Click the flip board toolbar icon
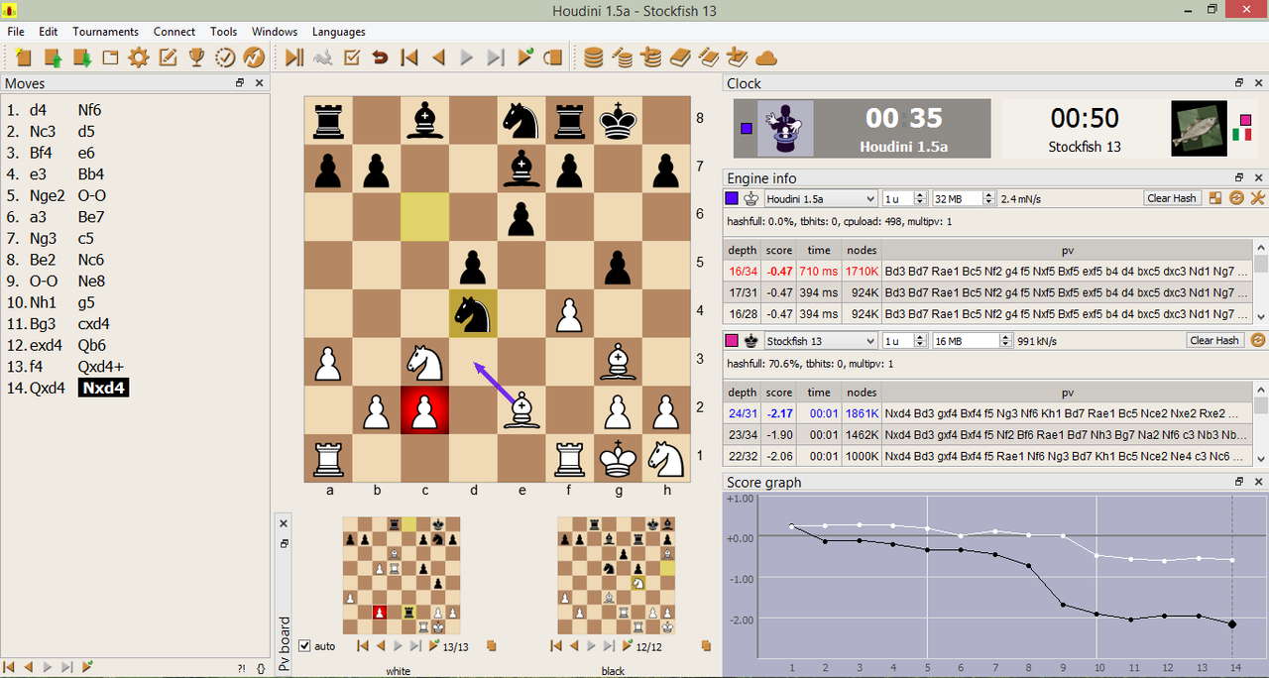 click(554, 57)
